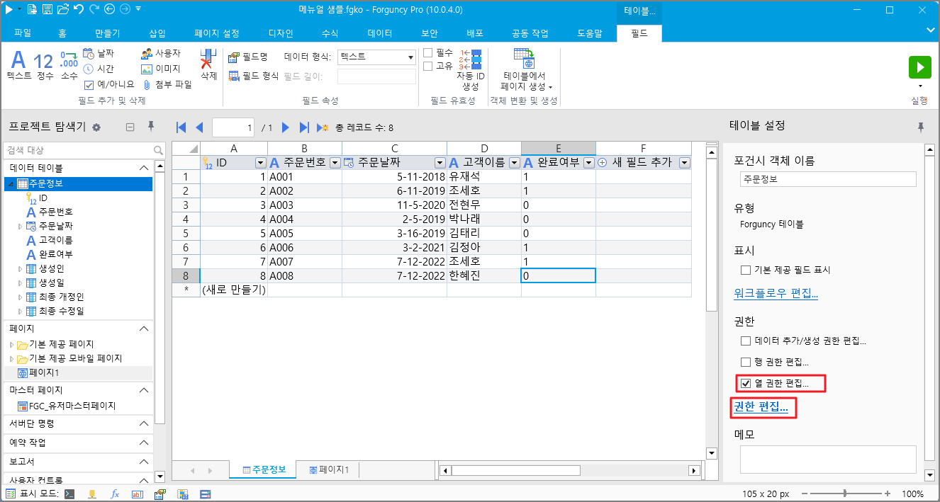The height and width of the screenshot is (502, 940).
Task: Click the green 실행 (Run) button
Action: [919, 68]
